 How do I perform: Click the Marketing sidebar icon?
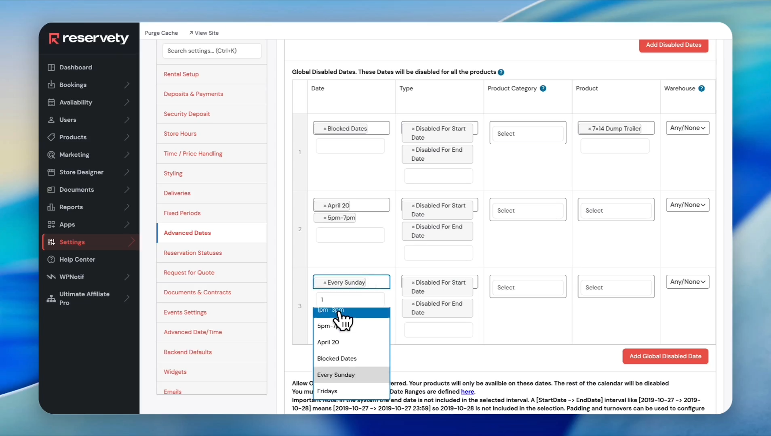51,155
